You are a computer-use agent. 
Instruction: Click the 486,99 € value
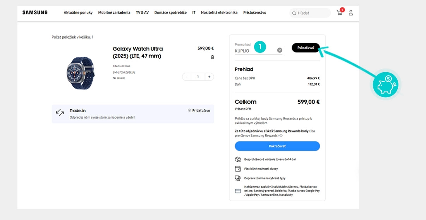coord(313,78)
